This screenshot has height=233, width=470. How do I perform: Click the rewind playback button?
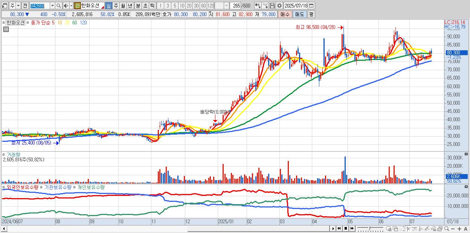[x=339, y=228]
